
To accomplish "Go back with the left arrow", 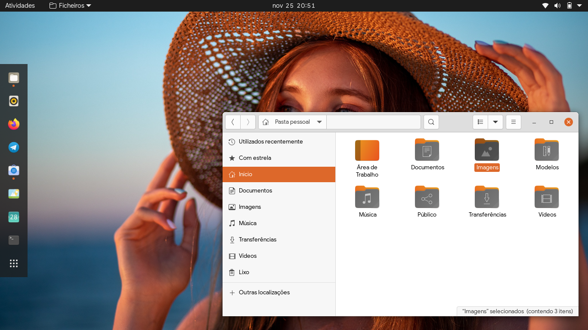I will [233, 122].
